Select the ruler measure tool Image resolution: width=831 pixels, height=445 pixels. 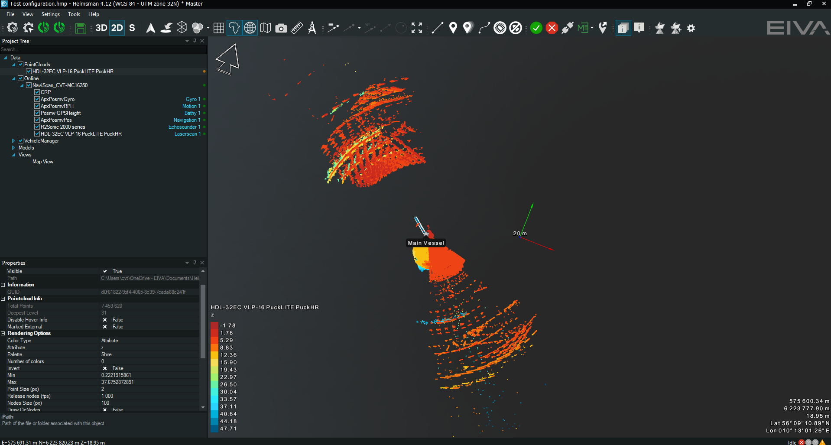coord(297,28)
